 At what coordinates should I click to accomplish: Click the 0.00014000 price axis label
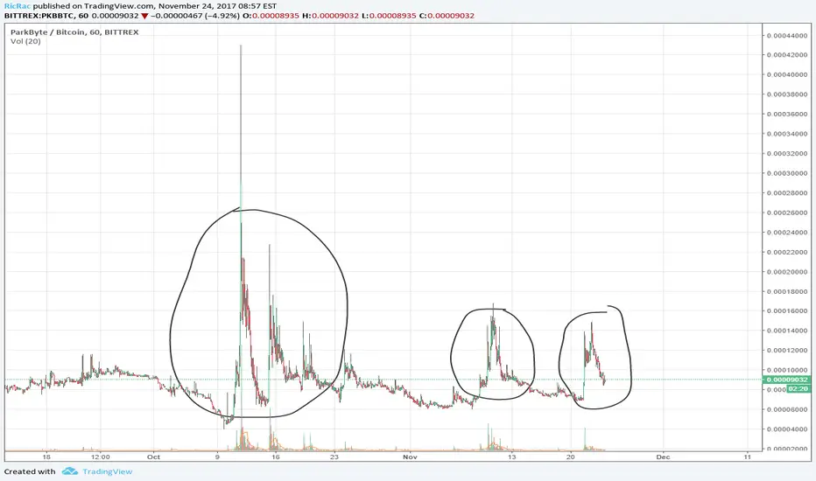click(x=787, y=331)
